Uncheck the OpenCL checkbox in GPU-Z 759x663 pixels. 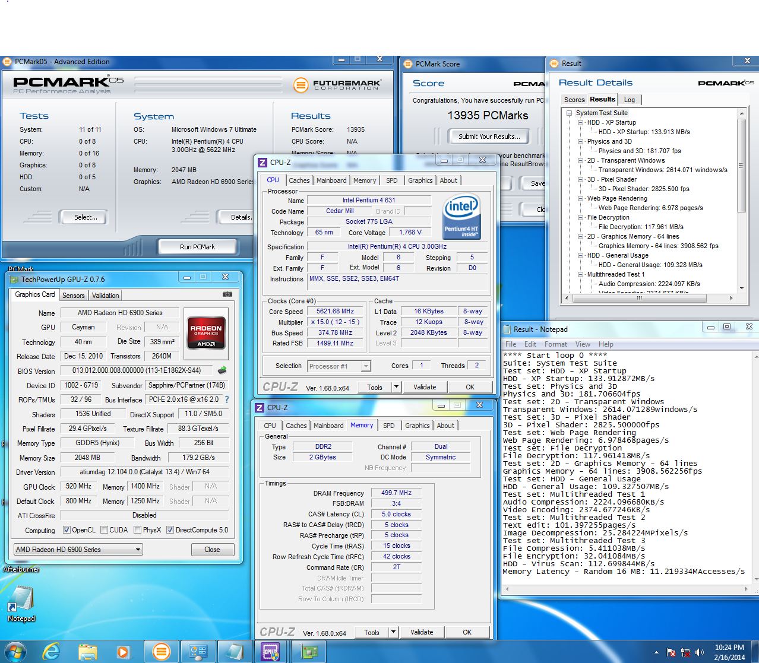tap(67, 530)
